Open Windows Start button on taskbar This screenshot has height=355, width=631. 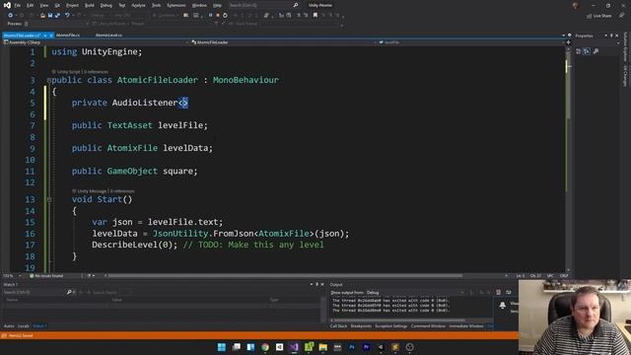coord(221,347)
